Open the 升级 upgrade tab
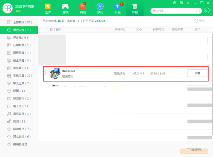This screenshot has height=157, width=213. coord(118,9)
